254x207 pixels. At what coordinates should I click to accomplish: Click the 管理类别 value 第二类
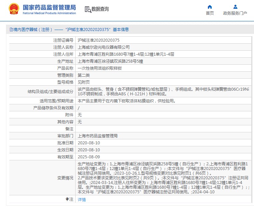(84, 75)
